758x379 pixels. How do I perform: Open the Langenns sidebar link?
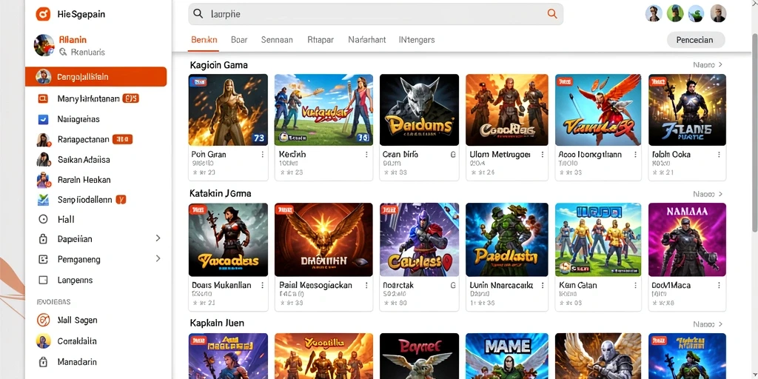tap(75, 280)
